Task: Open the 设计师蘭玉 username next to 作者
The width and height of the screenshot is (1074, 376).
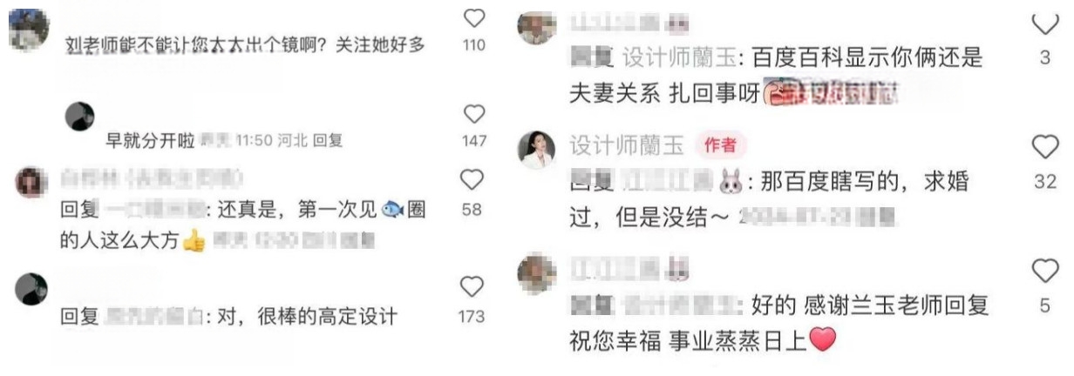Action: tap(627, 145)
